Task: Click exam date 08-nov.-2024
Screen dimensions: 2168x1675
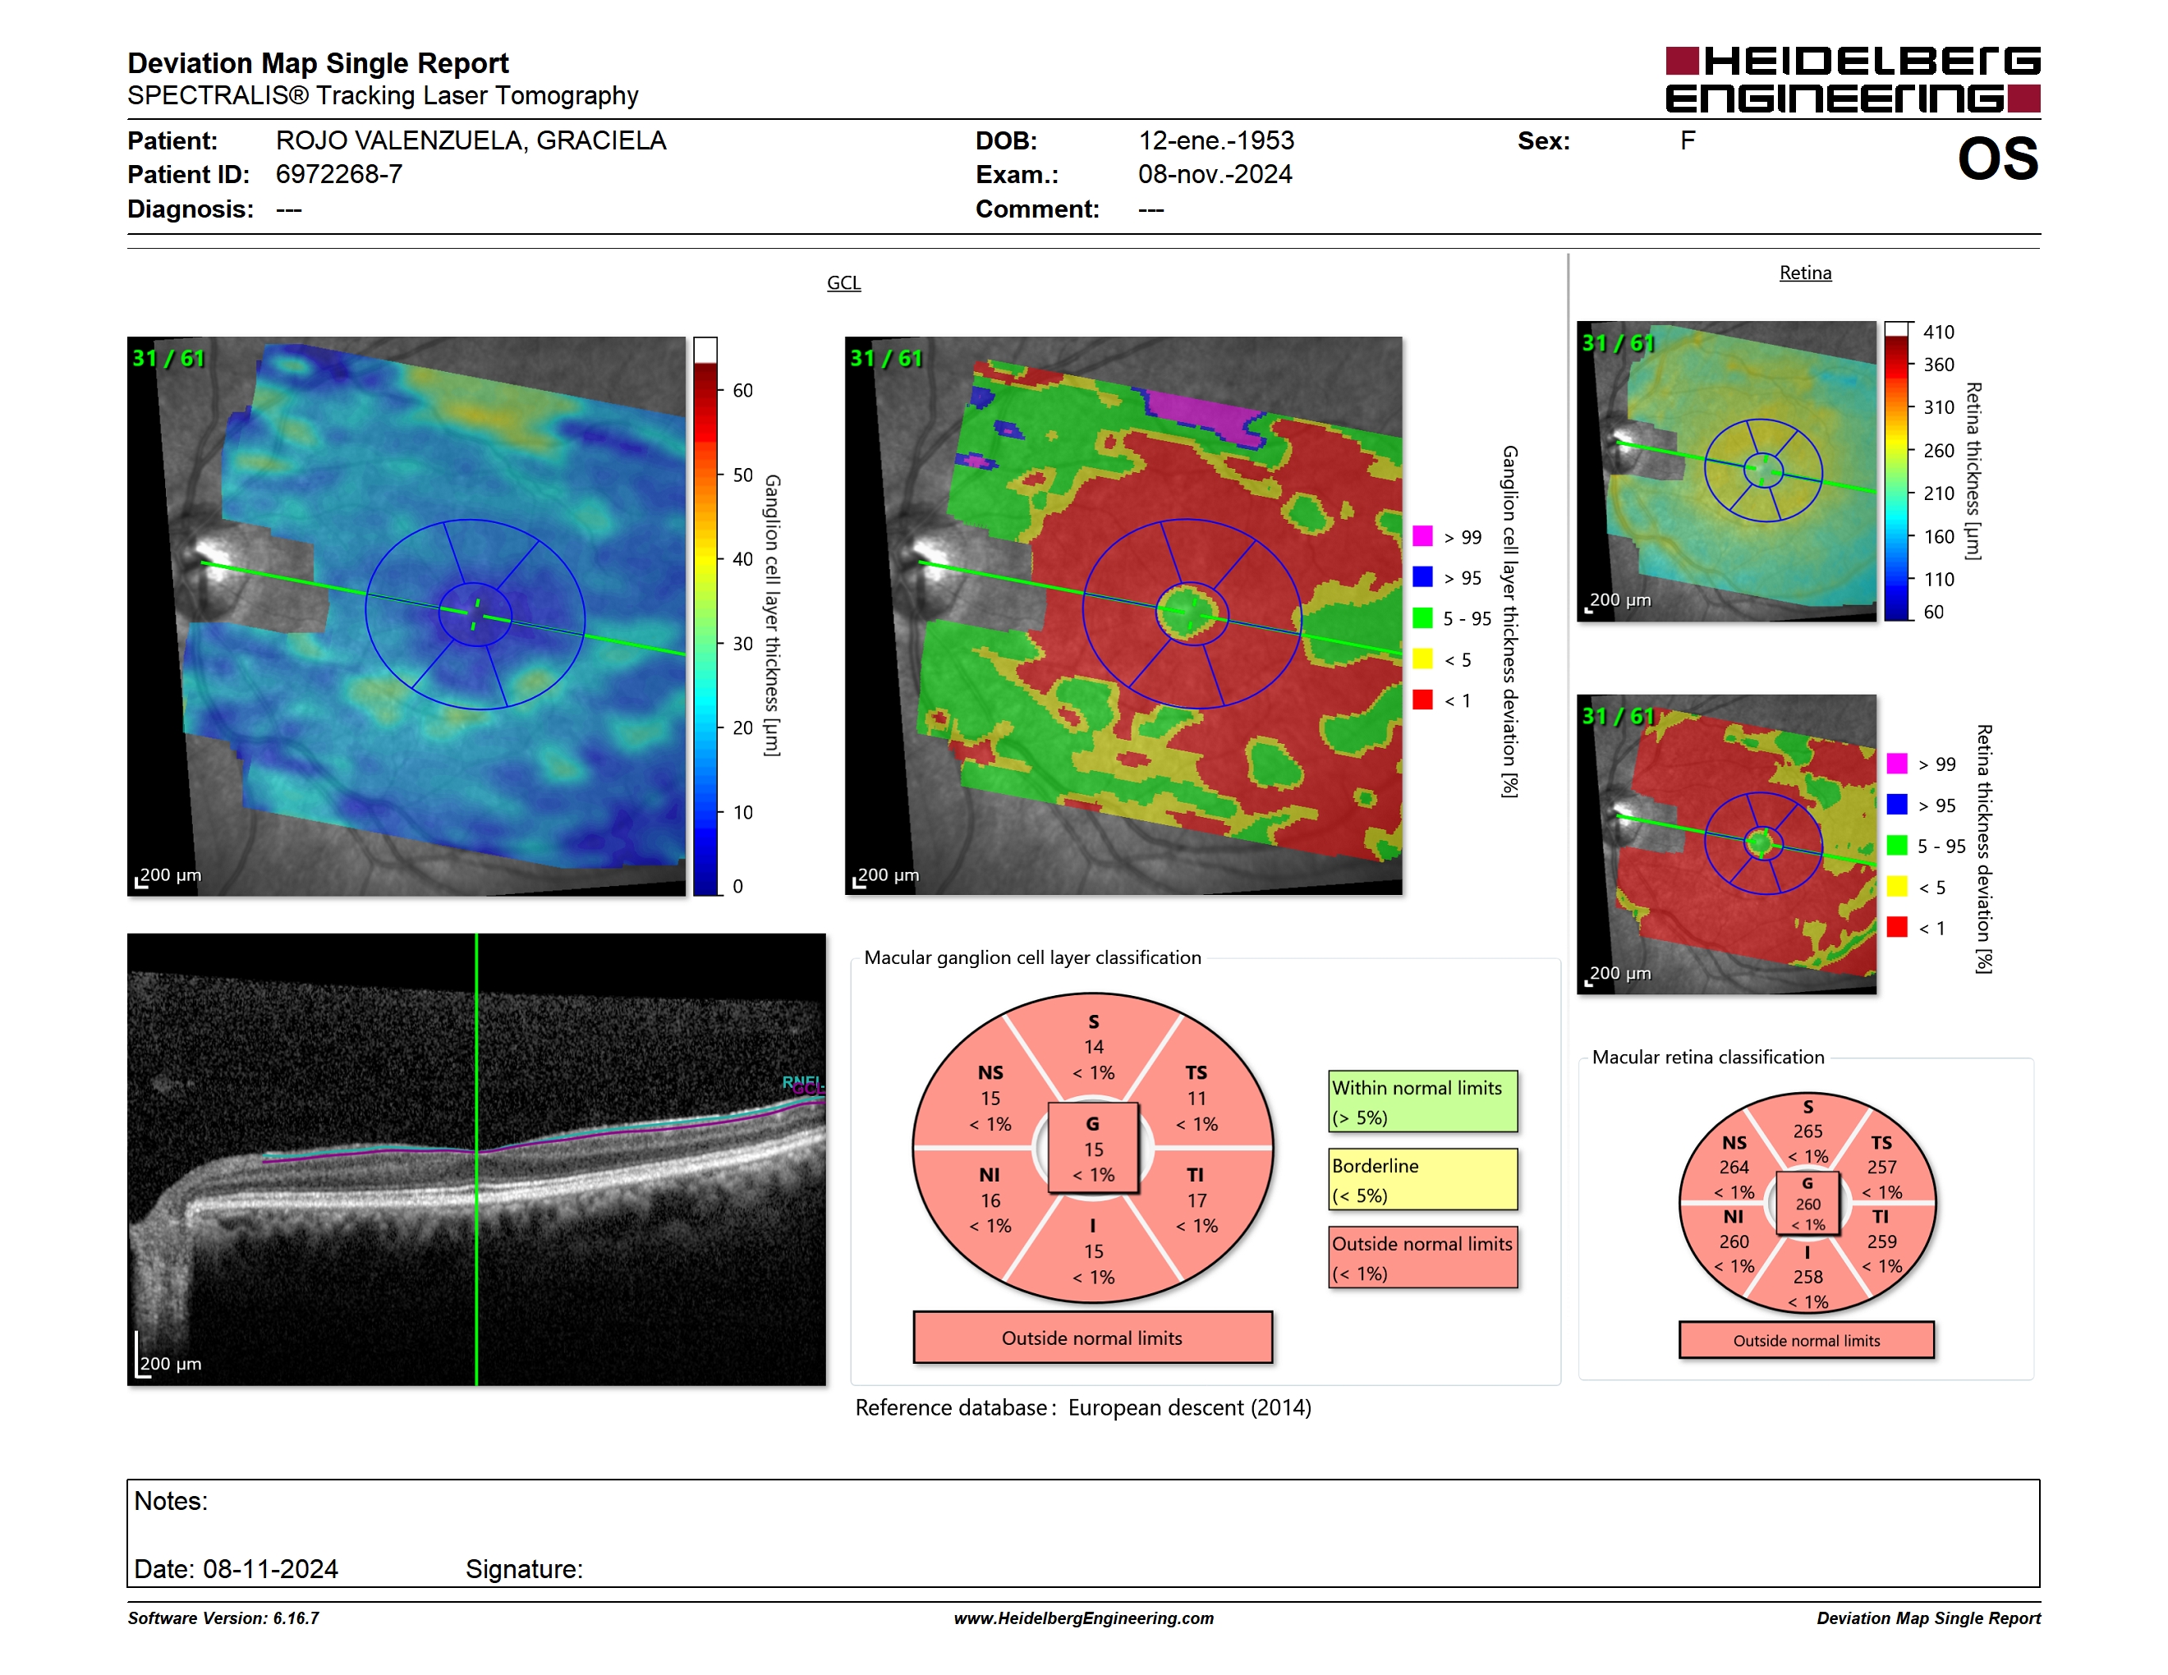Action: (x=1215, y=175)
